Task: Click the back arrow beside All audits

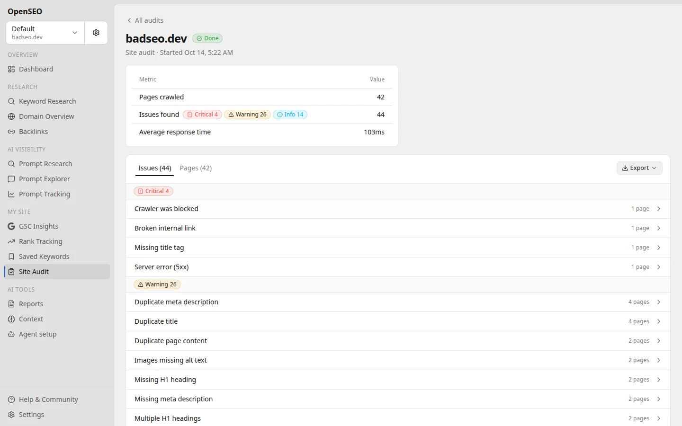Action: 129,20
